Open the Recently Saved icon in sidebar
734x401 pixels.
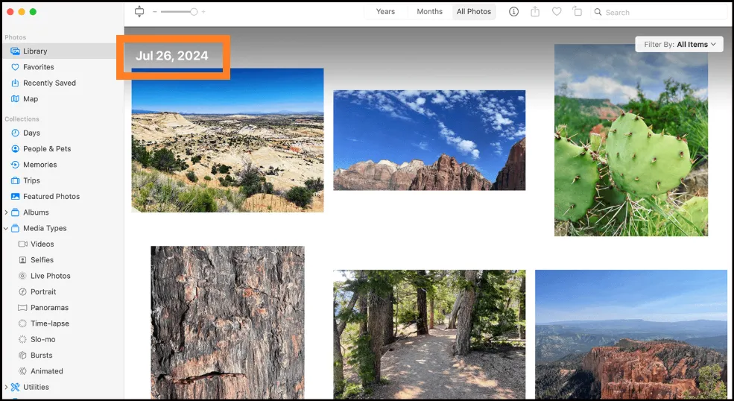coord(15,83)
